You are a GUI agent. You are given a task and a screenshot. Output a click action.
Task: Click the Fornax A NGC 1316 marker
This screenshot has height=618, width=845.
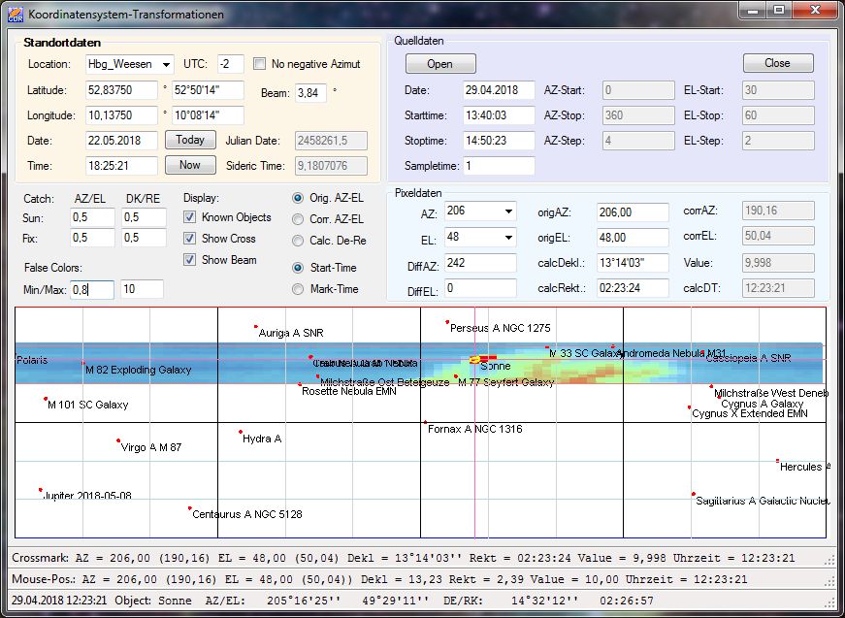[425, 422]
